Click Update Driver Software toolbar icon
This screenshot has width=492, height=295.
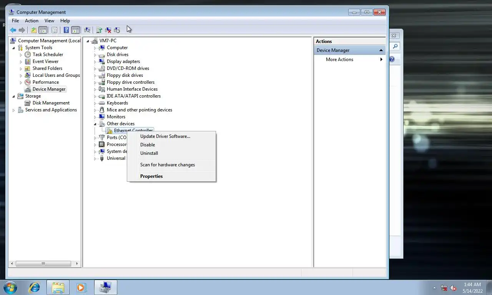(99, 30)
